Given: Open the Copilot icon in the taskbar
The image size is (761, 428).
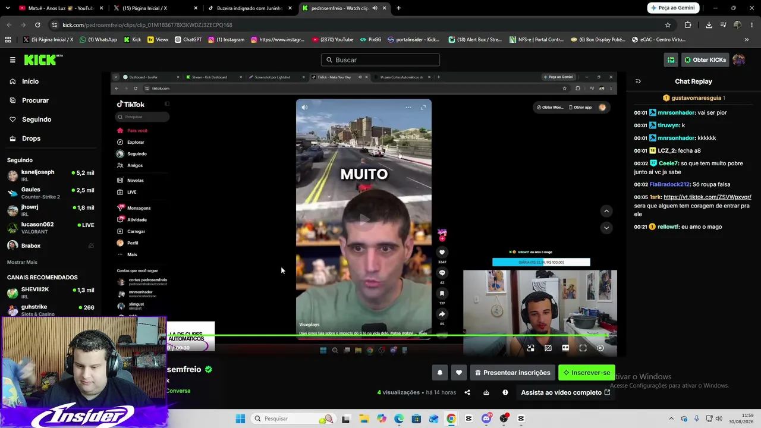Looking at the screenshot, I should [x=381, y=418].
